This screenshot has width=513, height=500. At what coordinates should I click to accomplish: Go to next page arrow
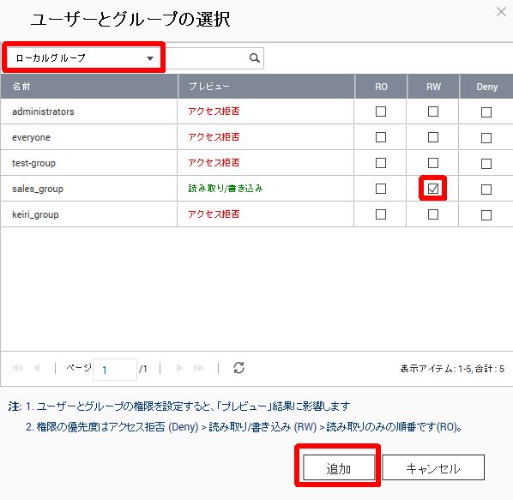[179, 368]
